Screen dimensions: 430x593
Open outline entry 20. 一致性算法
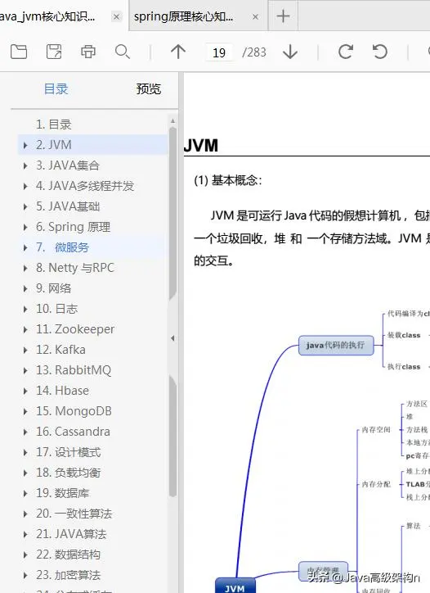point(74,514)
